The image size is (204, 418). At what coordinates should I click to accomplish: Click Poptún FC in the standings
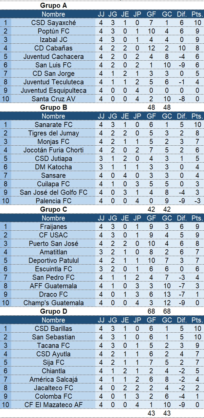click(x=54, y=31)
